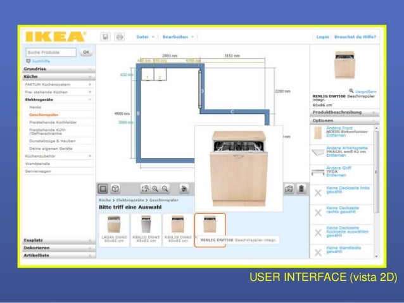This screenshot has width=404, height=303.
Task: Click the Suche Produkte search field
Action: (51, 53)
